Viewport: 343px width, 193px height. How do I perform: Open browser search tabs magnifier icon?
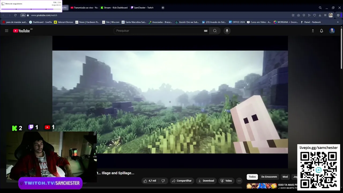(320, 8)
